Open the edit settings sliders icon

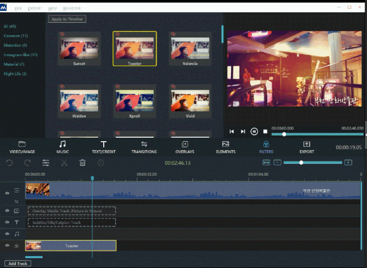point(45,162)
